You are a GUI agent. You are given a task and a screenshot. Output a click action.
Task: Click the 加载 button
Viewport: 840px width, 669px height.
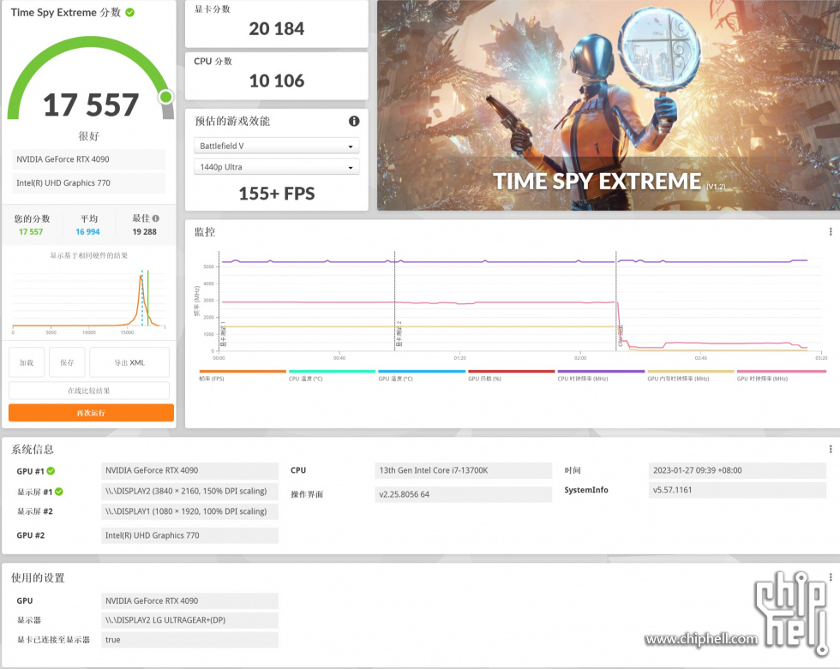pyautogui.click(x=27, y=362)
